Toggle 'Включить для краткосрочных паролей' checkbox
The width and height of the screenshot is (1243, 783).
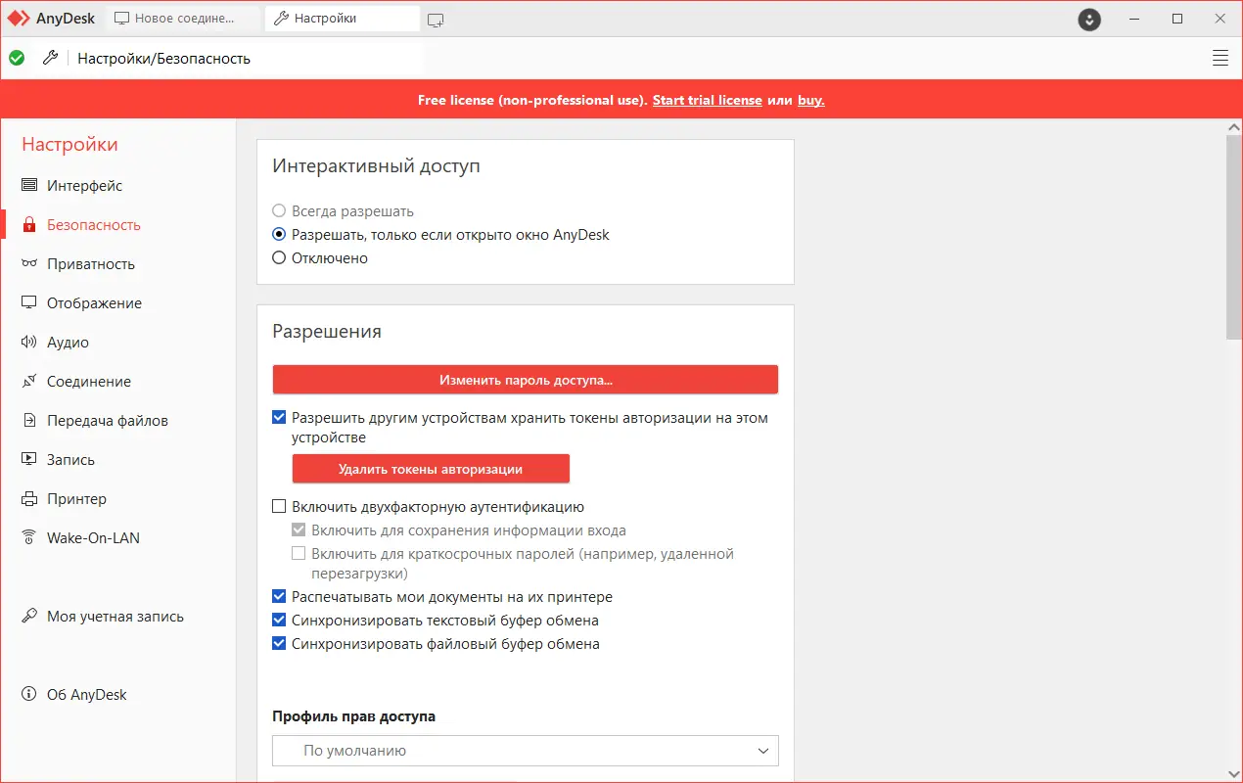[299, 553]
